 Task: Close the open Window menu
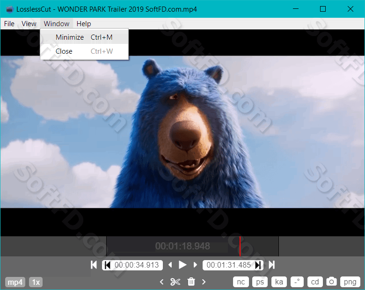coord(57,24)
